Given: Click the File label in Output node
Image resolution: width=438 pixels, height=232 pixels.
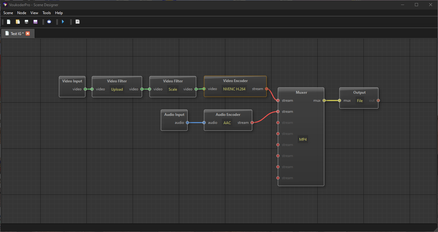Looking at the screenshot, I should pyautogui.click(x=360, y=101).
